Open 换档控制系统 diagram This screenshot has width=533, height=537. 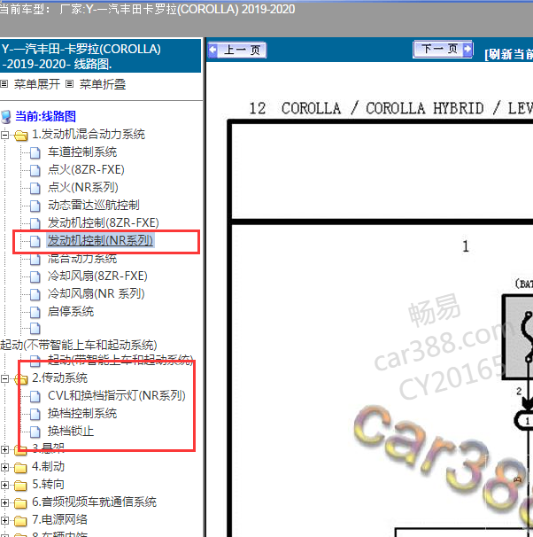click(82, 413)
